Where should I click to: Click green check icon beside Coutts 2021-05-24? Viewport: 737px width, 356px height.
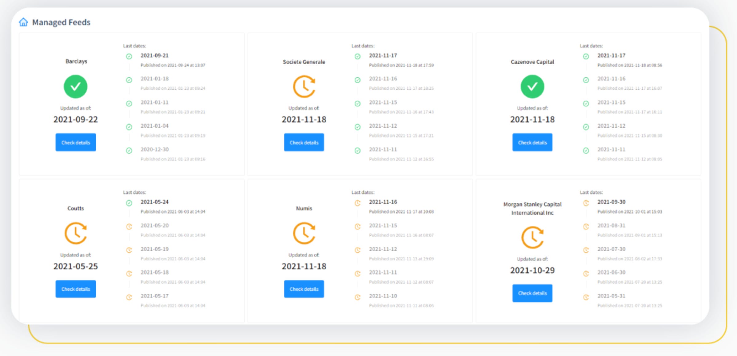(129, 203)
